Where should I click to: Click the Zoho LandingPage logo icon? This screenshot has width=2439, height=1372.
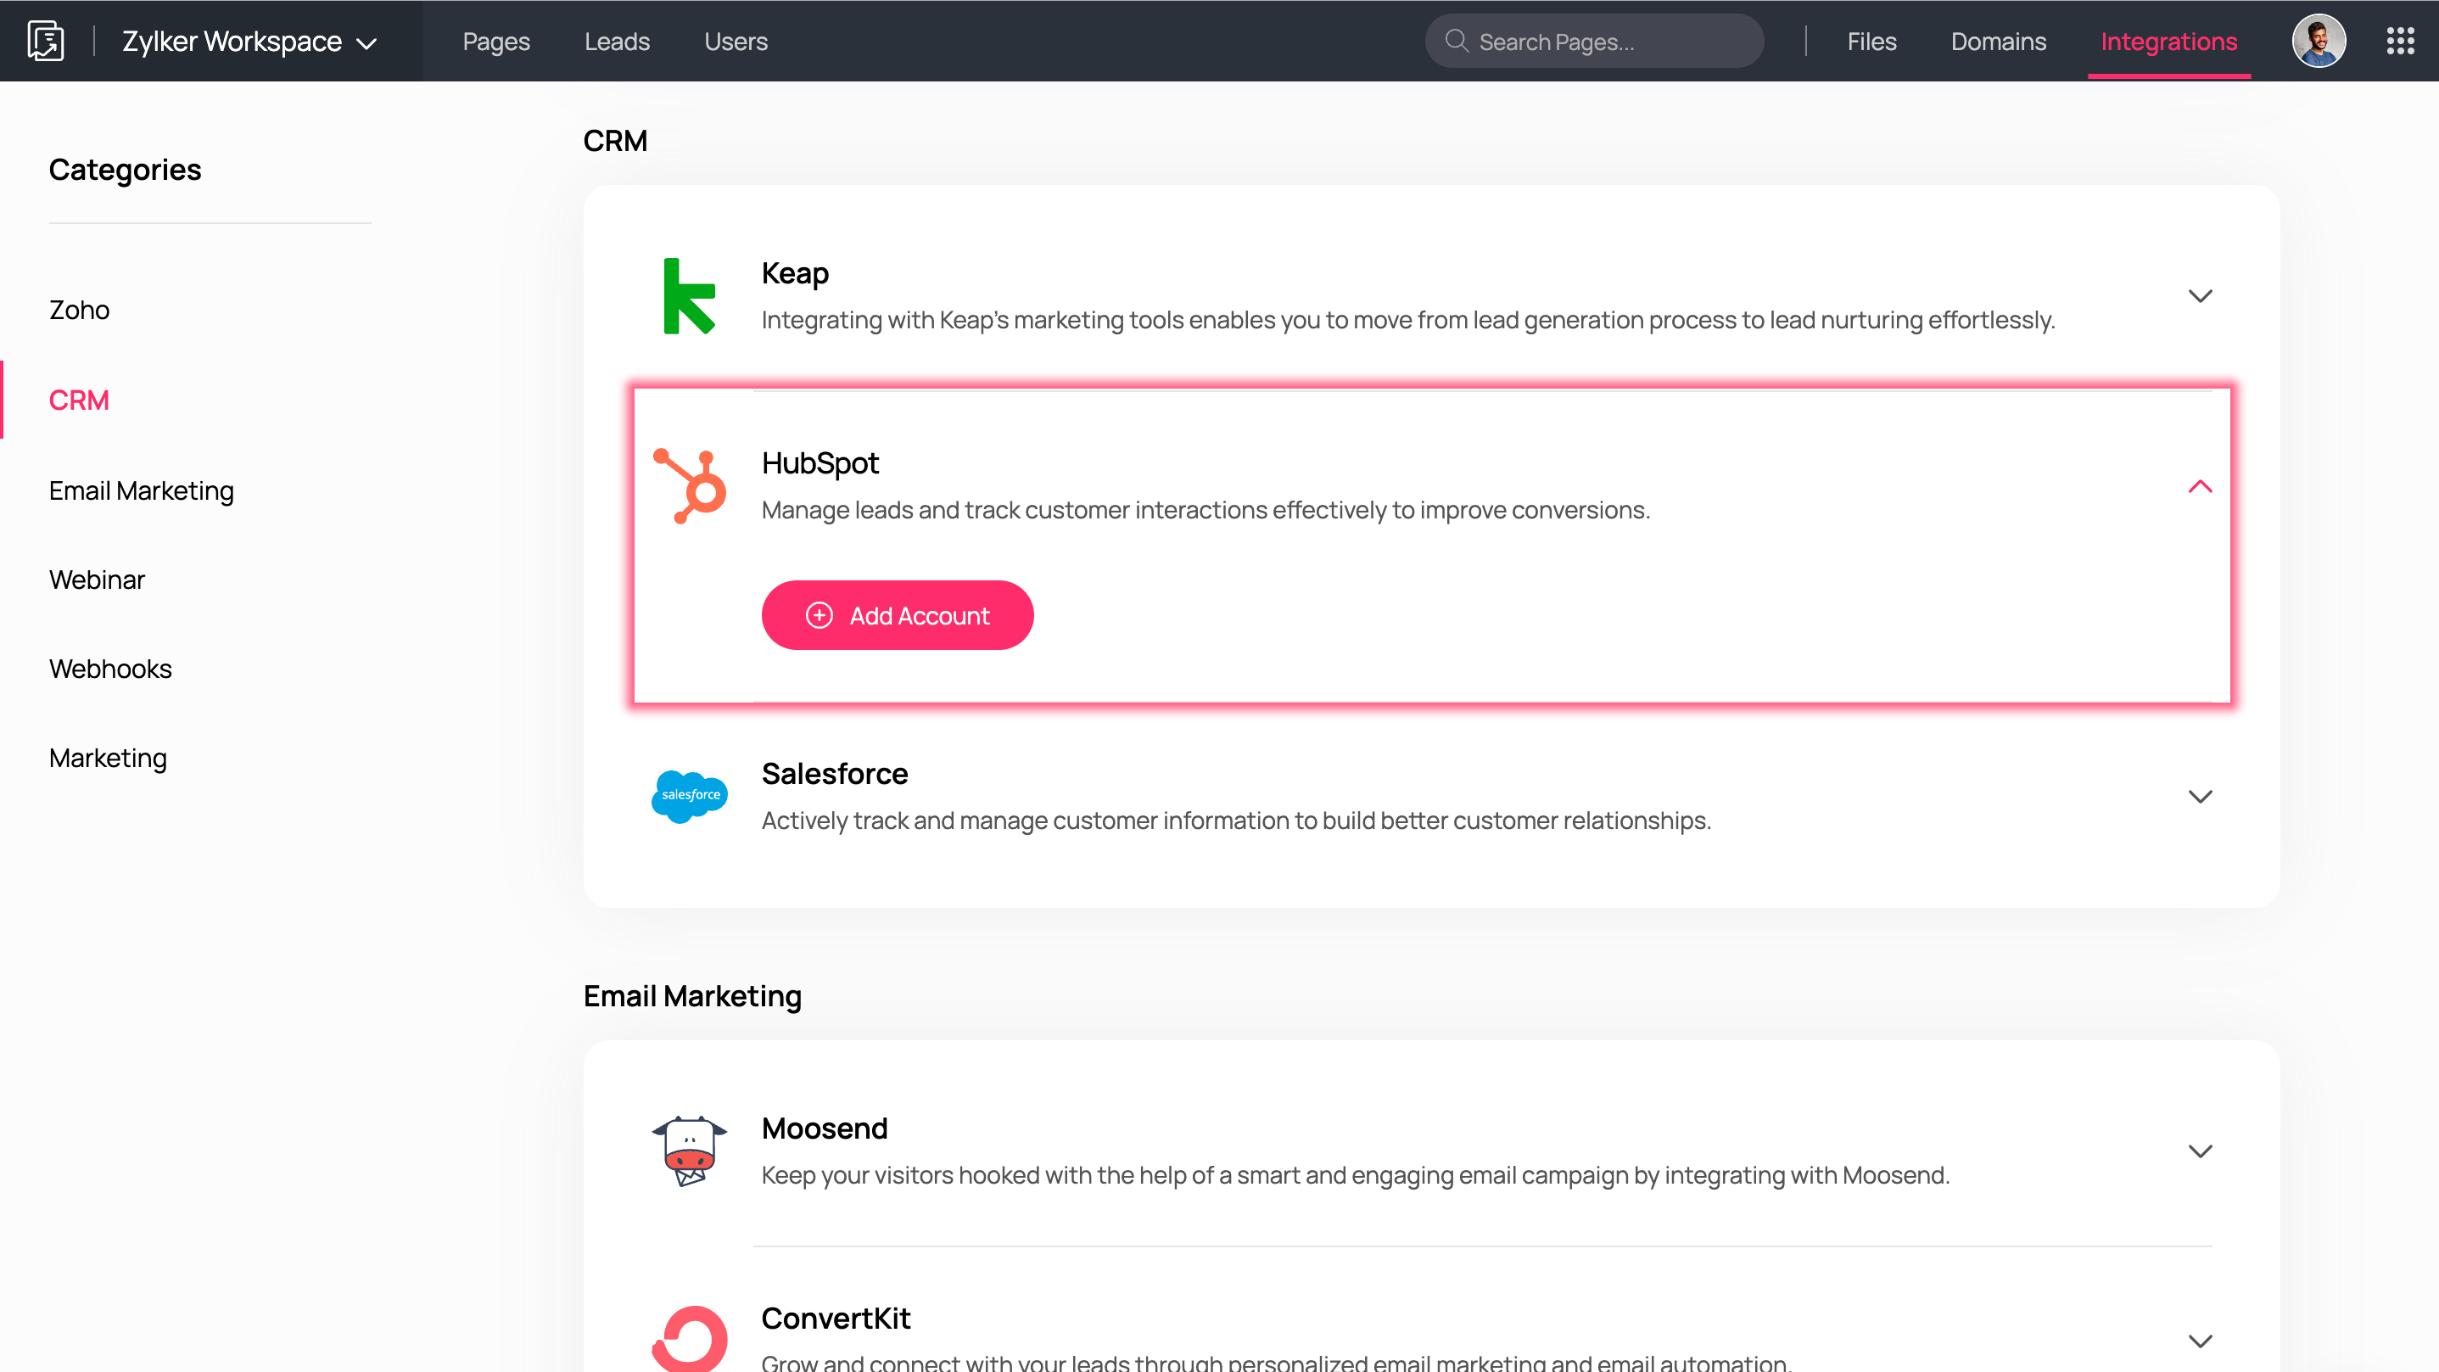tap(46, 41)
